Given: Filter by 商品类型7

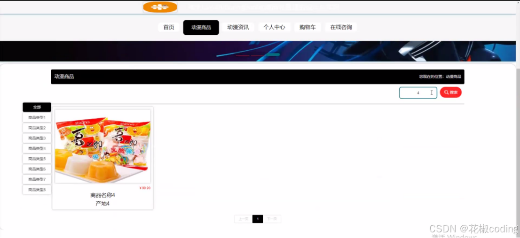Looking at the screenshot, I should 37,179.
